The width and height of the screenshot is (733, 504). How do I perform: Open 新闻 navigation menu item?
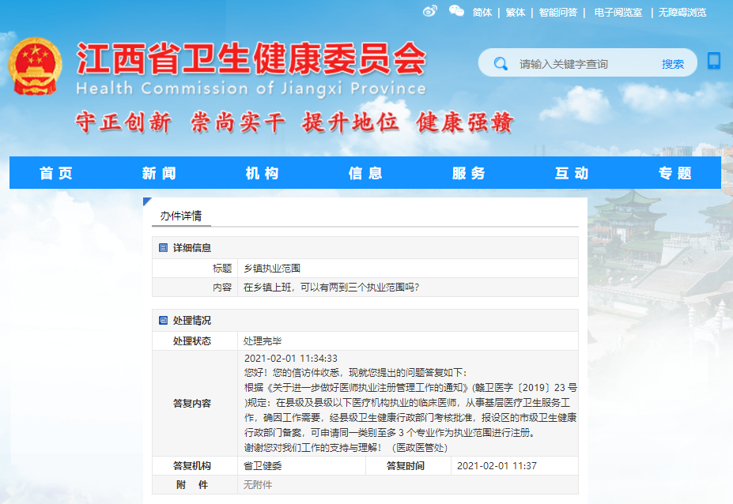pyautogui.click(x=159, y=174)
